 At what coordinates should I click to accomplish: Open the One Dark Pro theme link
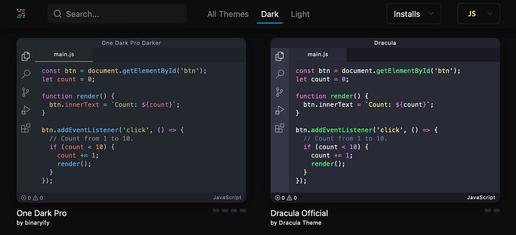[42, 213]
